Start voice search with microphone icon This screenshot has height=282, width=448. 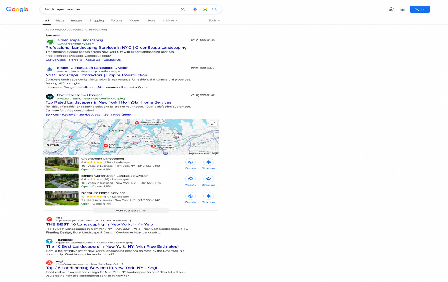click(x=195, y=9)
